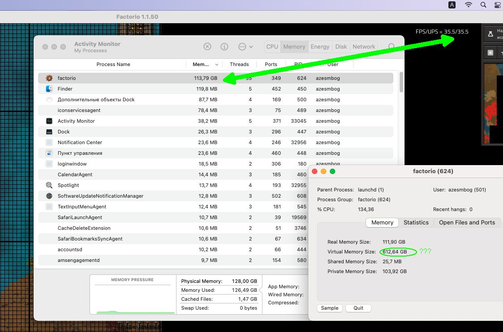Switch to the Disk tab
Image resolution: width=503 pixels, height=332 pixels.
pyautogui.click(x=341, y=47)
